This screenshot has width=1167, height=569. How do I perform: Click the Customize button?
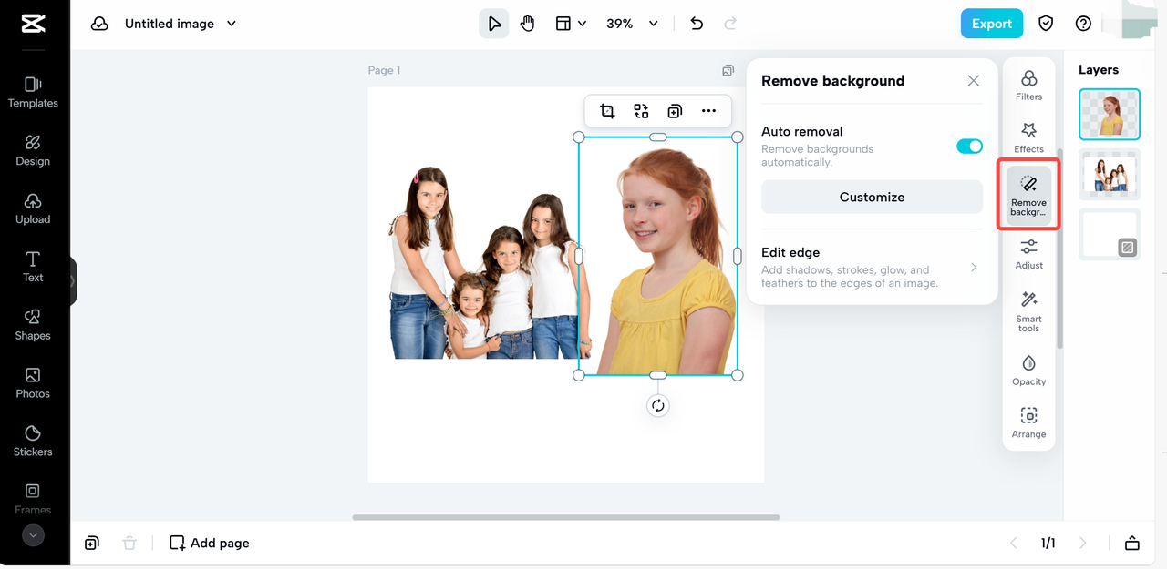click(x=872, y=197)
